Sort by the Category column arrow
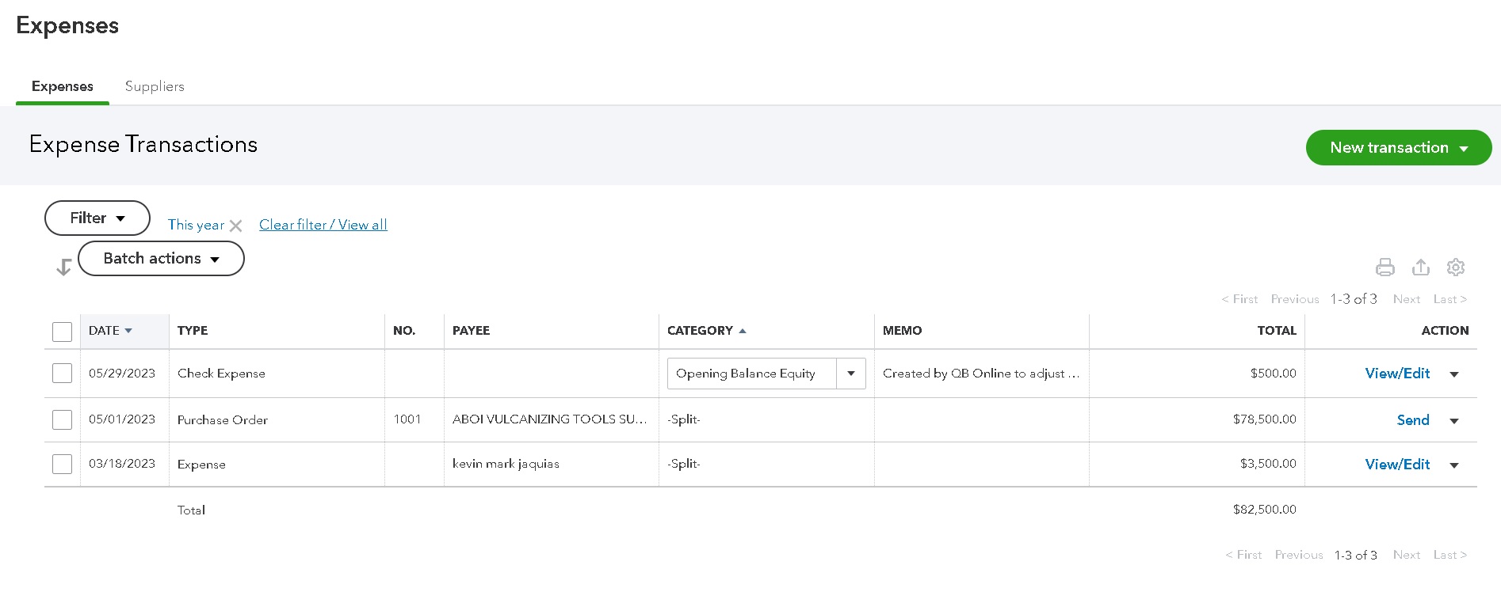1501x607 pixels. click(x=743, y=331)
